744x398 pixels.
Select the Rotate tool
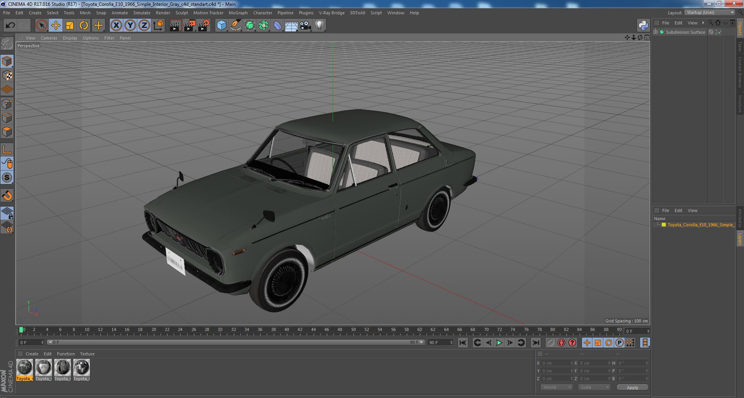[x=84, y=26]
